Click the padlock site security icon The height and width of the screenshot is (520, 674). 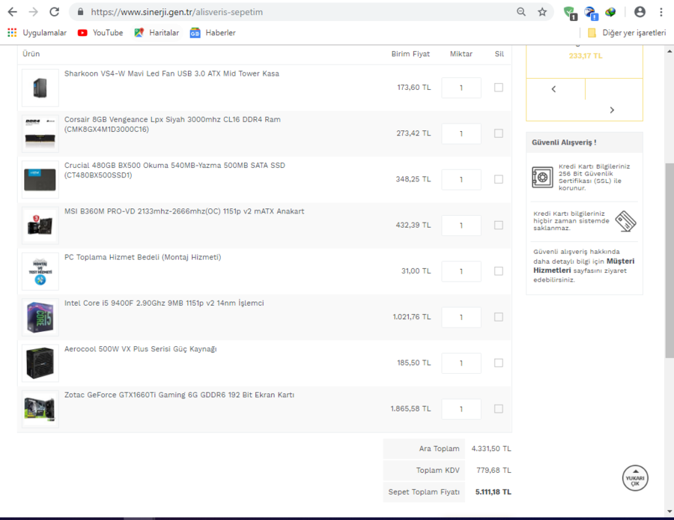80,12
